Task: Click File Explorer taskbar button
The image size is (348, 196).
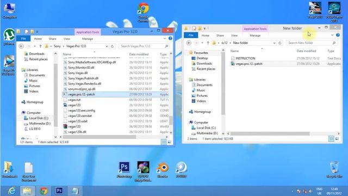Action: 28,191
